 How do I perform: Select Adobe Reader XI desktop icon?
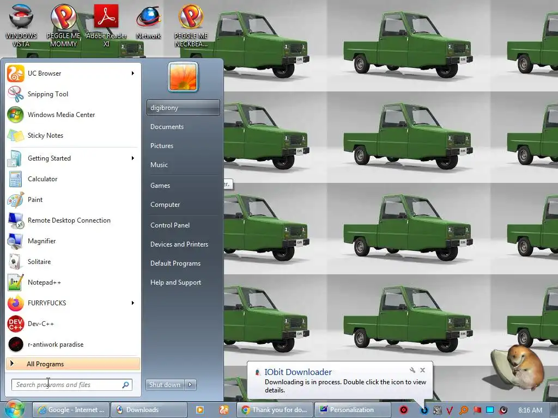[106, 25]
